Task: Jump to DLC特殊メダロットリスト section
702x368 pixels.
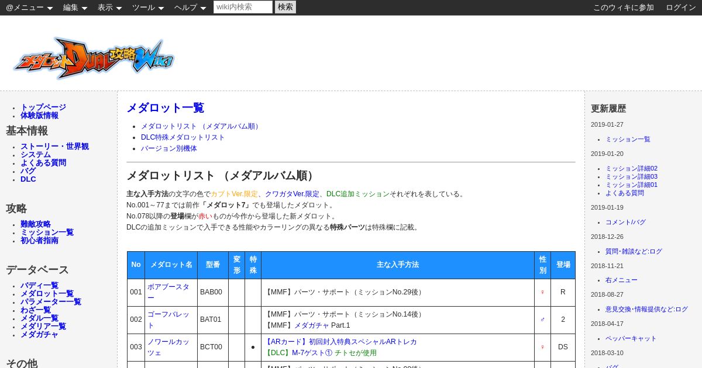Action: tap(183, 137)
